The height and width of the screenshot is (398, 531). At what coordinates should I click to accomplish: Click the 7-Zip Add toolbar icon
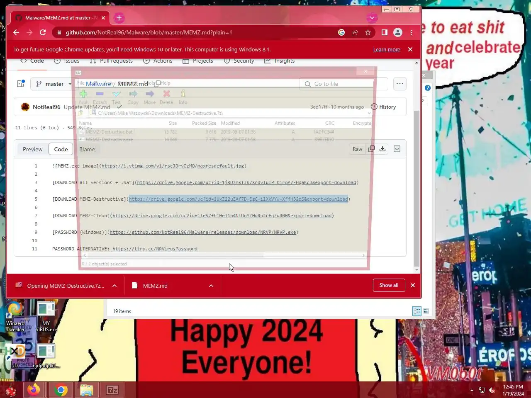[x=83, y=97]
